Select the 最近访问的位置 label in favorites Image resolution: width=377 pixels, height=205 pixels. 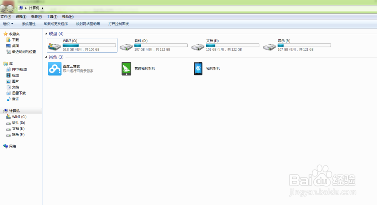tap(24, 52)
